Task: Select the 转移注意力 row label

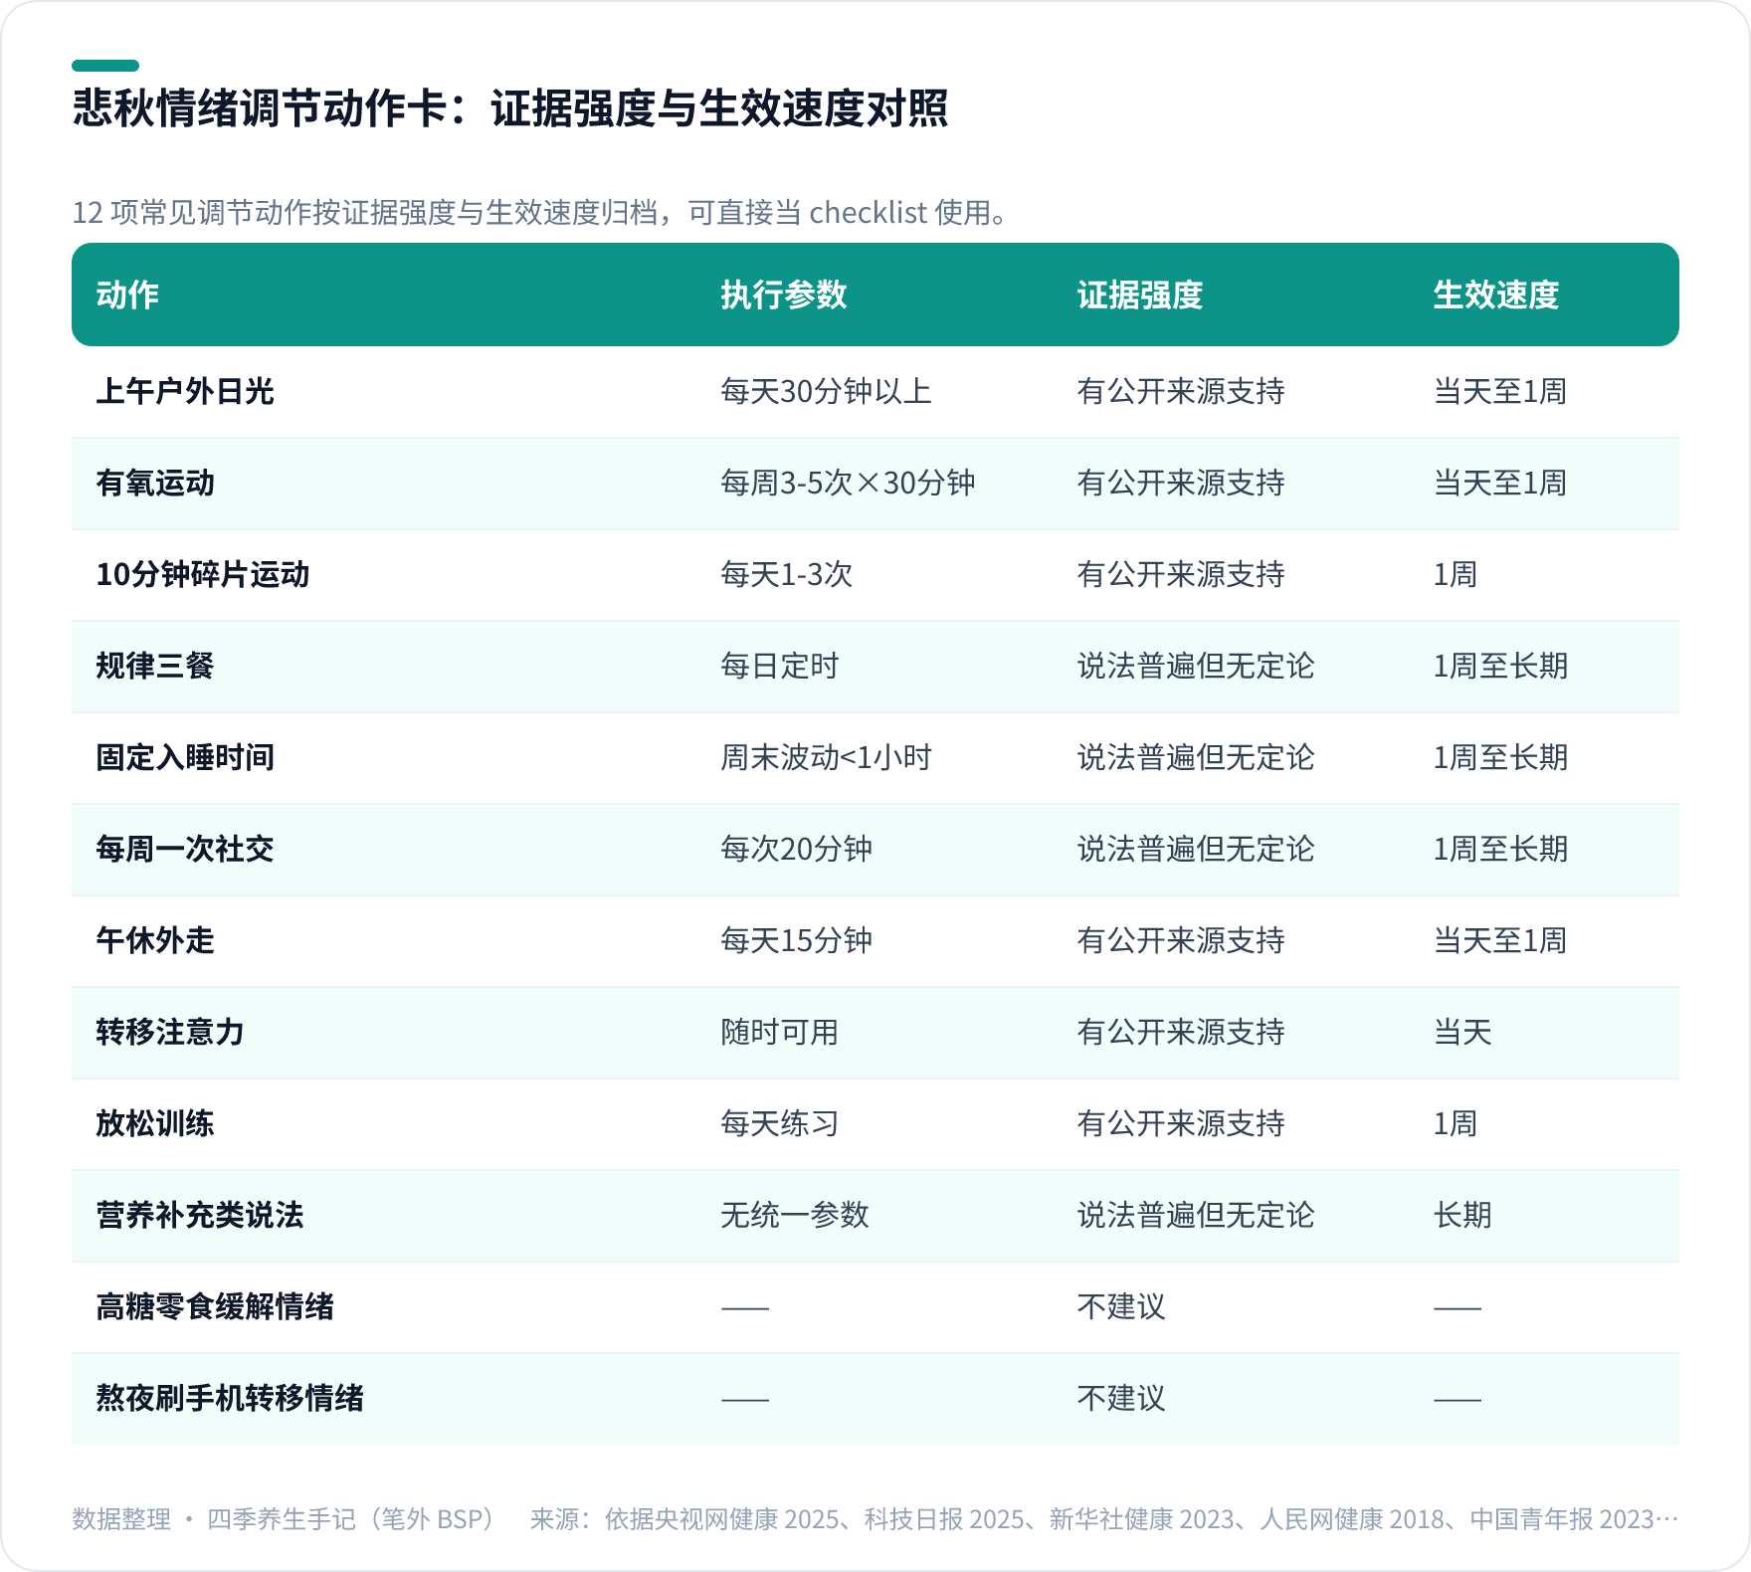Action: (170, 1032)
